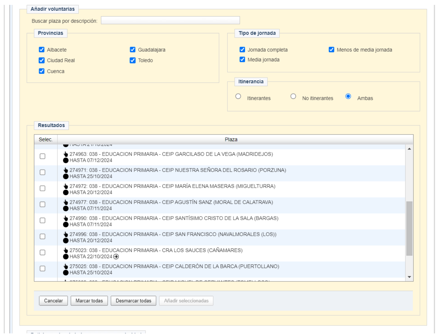Toggle the Guadalajara province checkbox

point(133,50)
